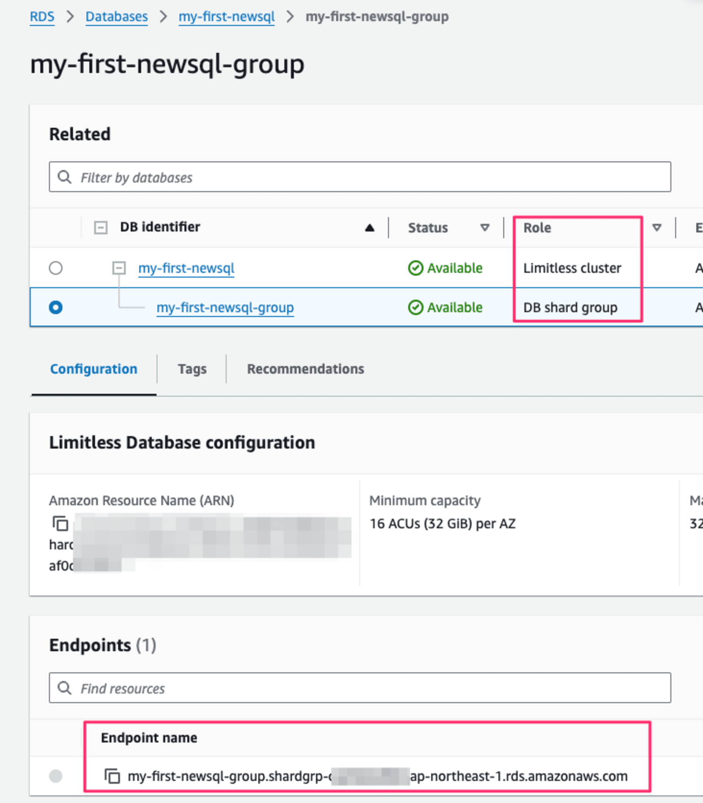Click the Minimum capacity label
This screenshot has height=803, width=703.
425,500
